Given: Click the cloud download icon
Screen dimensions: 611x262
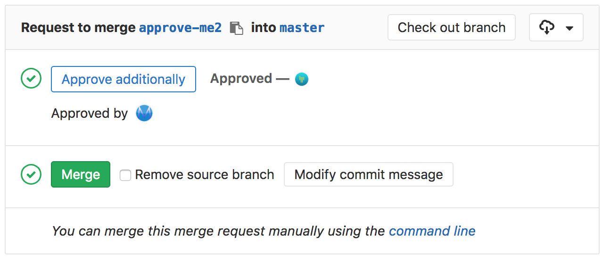Looking at the screenshot, I should pos(547,27).
